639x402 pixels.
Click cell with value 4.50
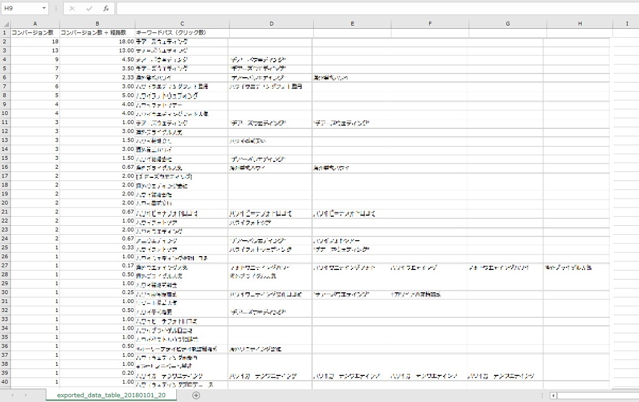point(97,59)
